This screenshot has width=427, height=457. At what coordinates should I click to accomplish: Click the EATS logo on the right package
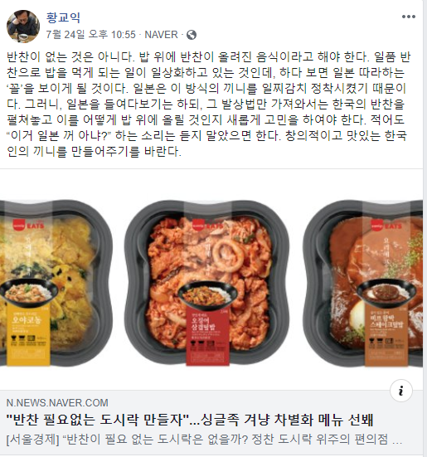[x=386, y=226]
